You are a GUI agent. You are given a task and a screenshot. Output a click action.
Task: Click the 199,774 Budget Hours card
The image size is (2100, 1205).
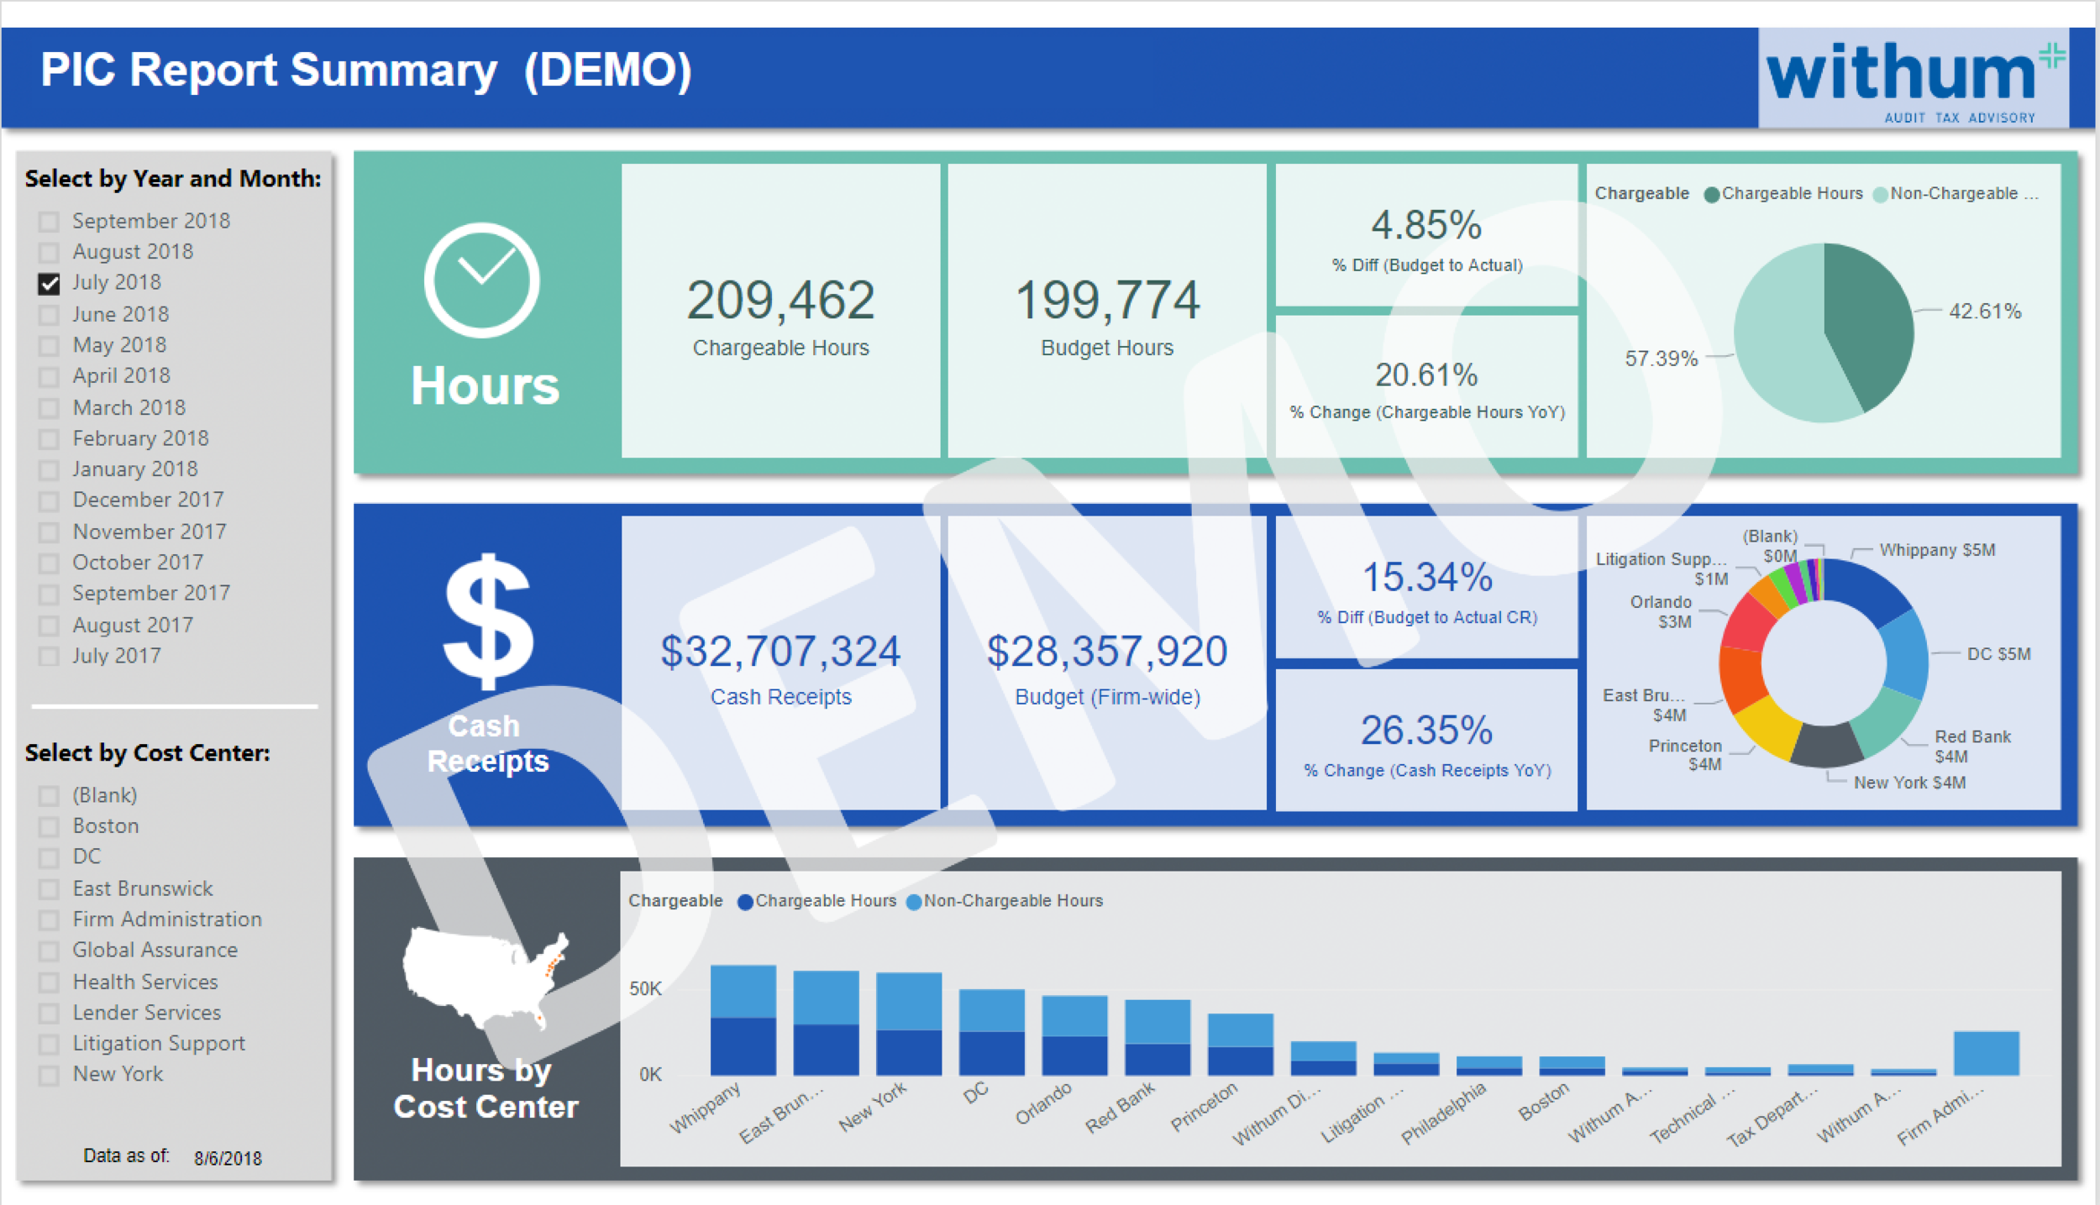[x=1106, y=311]
